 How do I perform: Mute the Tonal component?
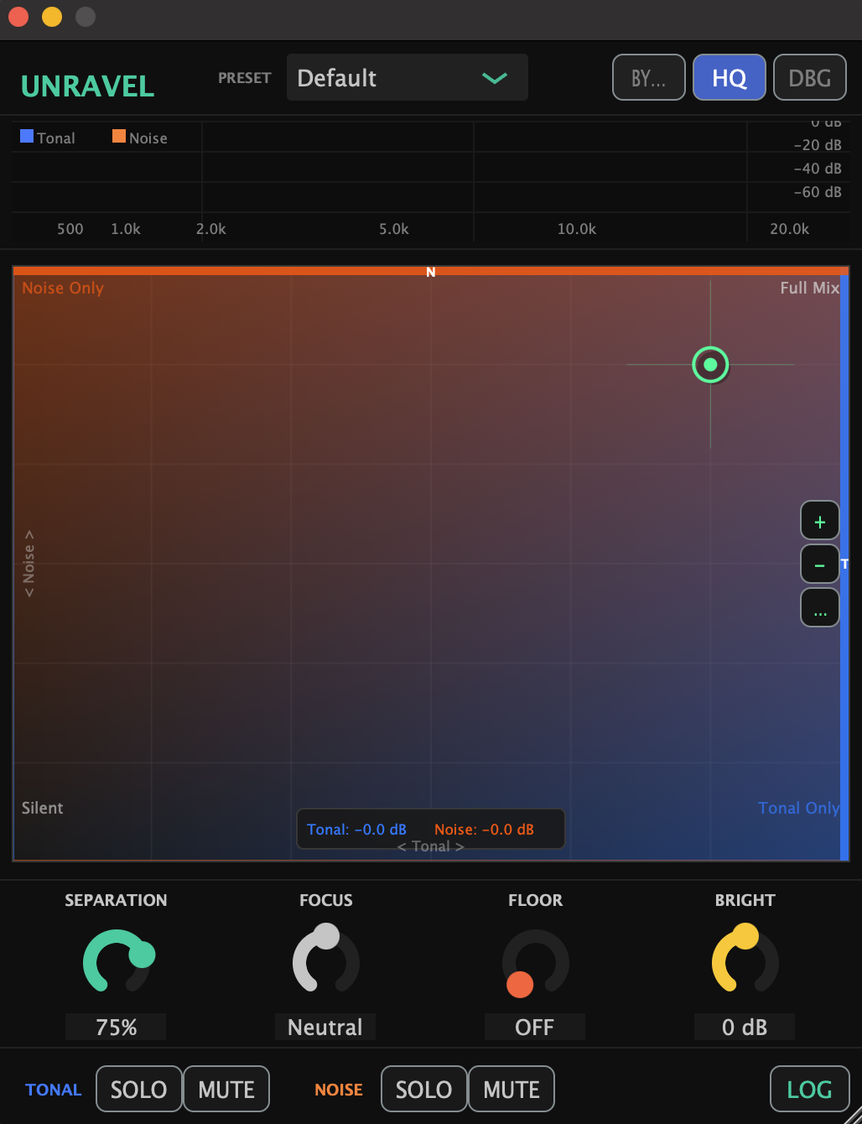[x=226, y=1089]
